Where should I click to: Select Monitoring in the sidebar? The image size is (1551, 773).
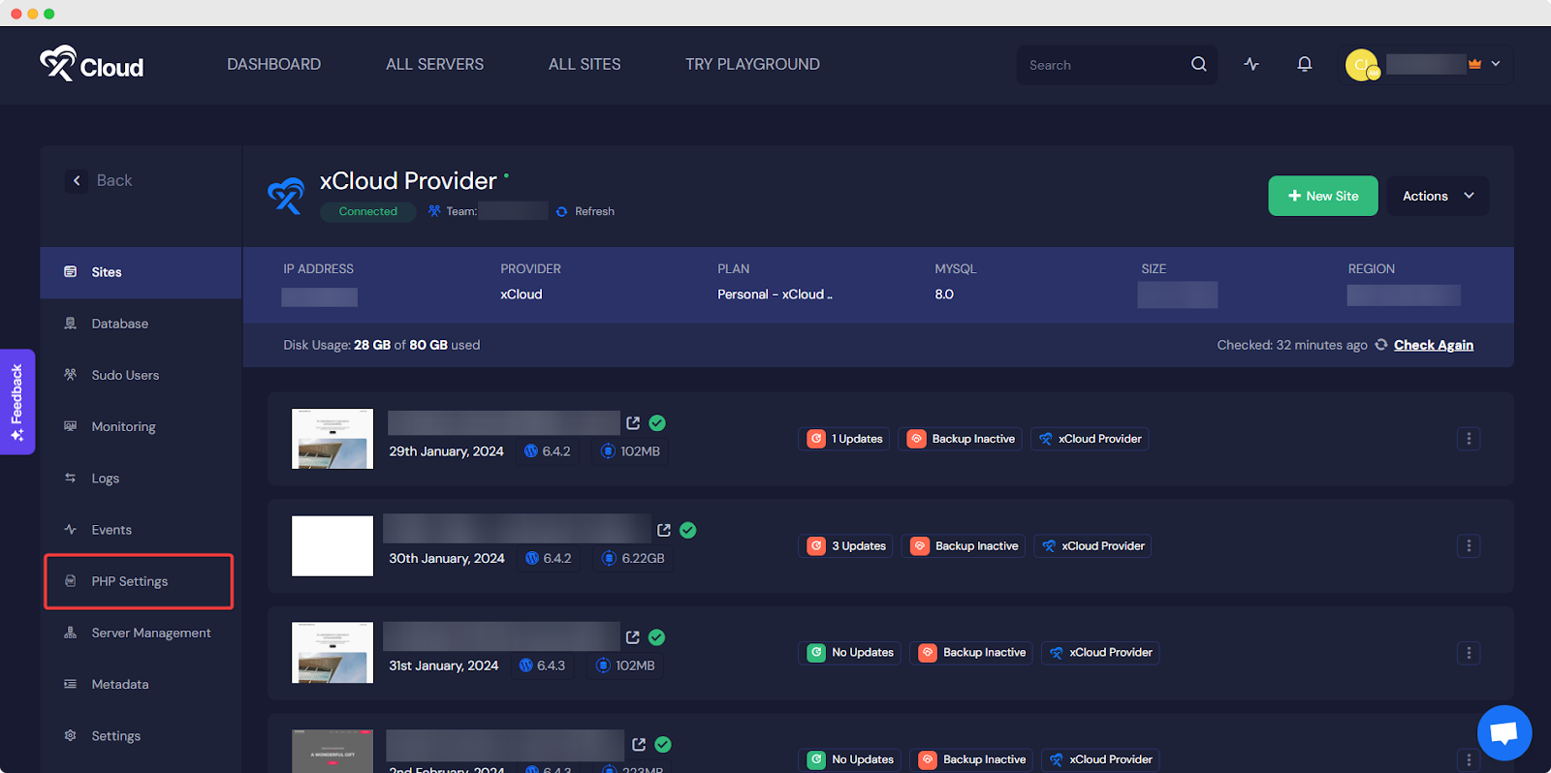pyautogui.click(x=123, y=426)
